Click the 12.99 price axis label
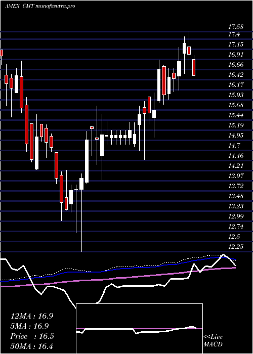Image resolution: width=253 pixels, height=354 pixels. coord(236,216)
